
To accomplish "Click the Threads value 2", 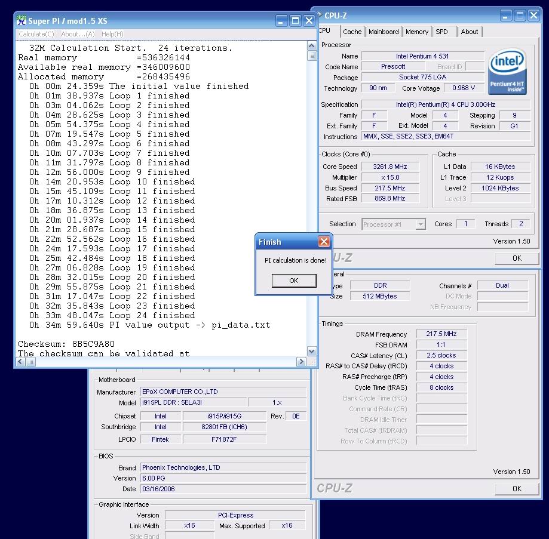I will point(521,224).
